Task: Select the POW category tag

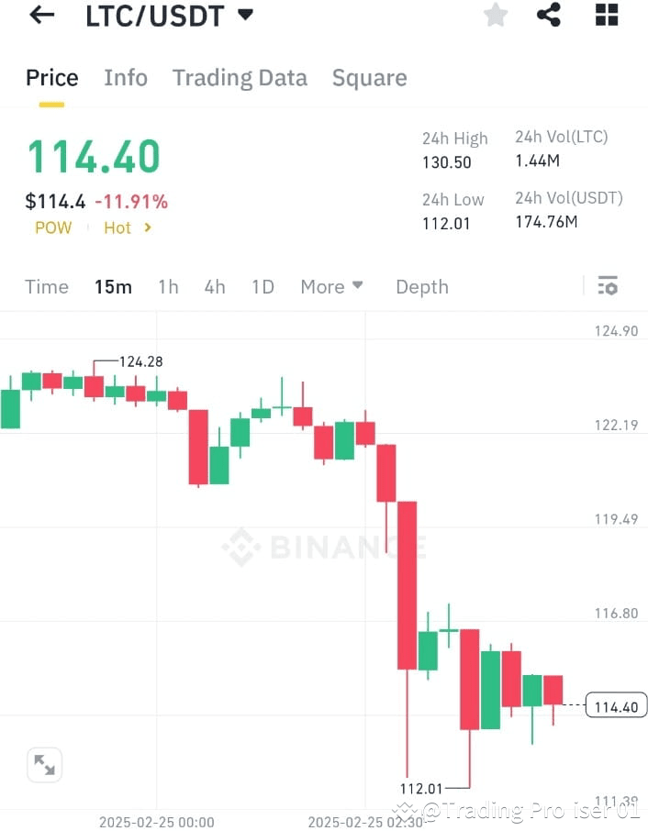Action: (52, 227)
